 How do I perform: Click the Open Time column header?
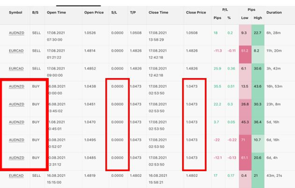(56, 13)
